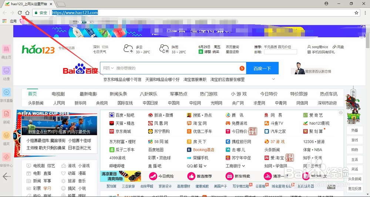Open 新车特卖 car icon
The image size is (370, 197).
point(229,176)
